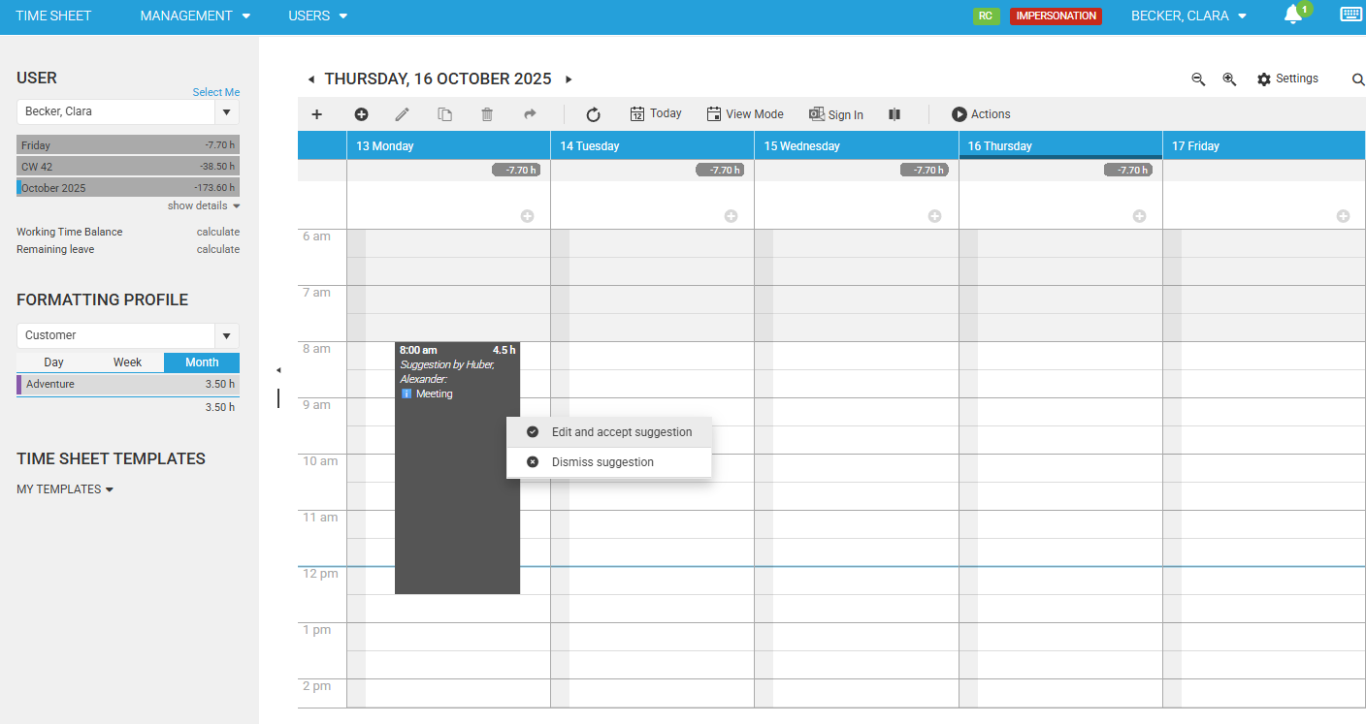The height and width of the screenshot is (724, 1366).
Task: Switch the formatting profile to Day
Action: pos(54,362)
